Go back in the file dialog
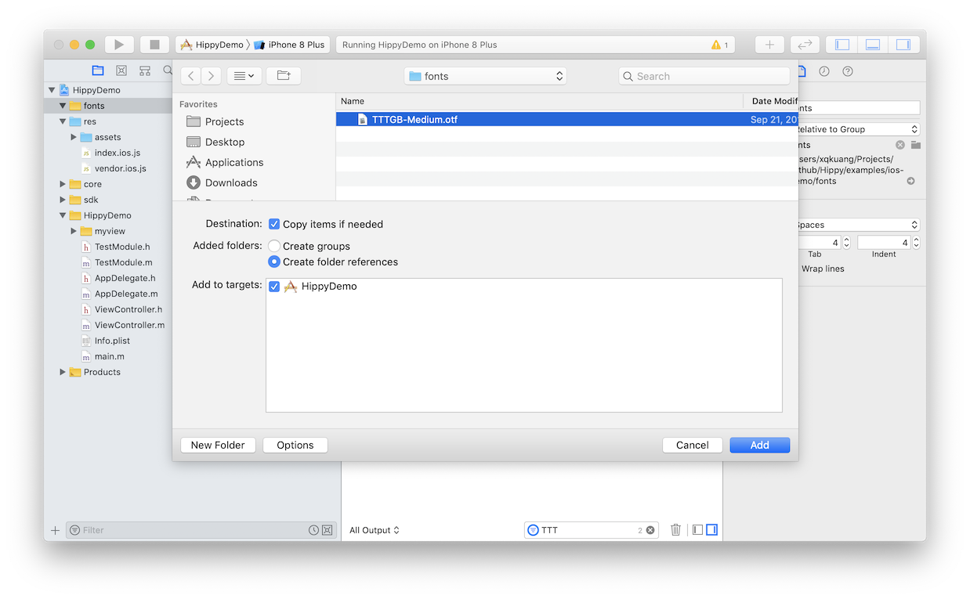The image size is (970, 599). [191, 76]
